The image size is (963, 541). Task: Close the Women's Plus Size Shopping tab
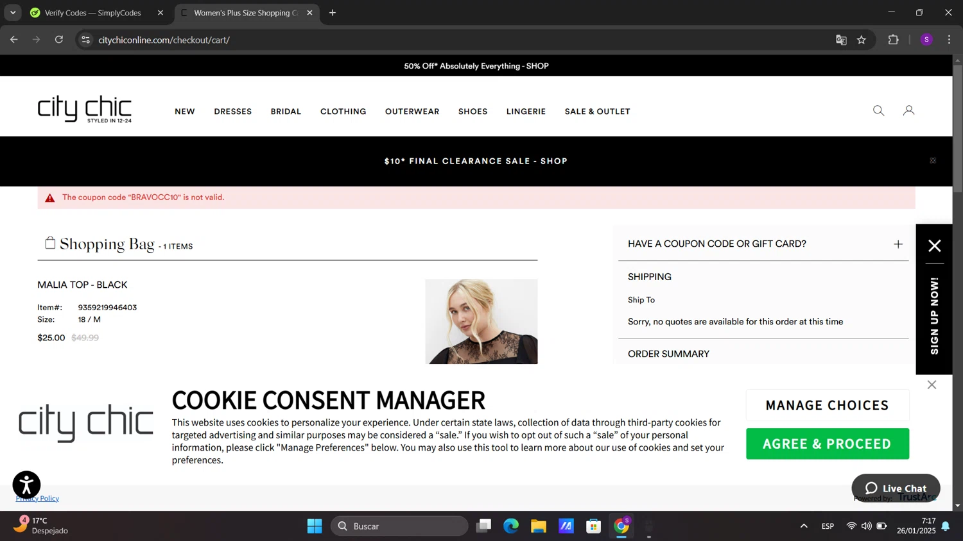coord(309,13)
